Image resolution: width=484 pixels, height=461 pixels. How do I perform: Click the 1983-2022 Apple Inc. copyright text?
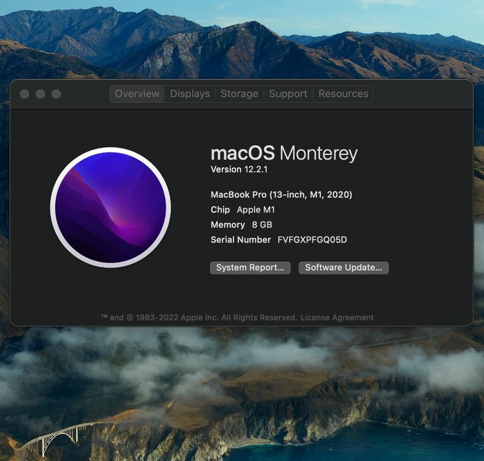click(x=199, y=318)
